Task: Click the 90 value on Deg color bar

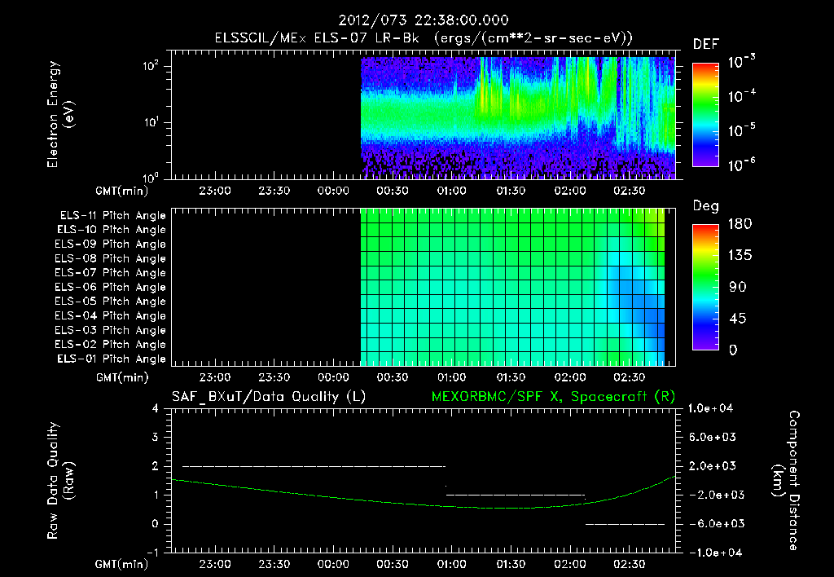Action: [738, 287]
